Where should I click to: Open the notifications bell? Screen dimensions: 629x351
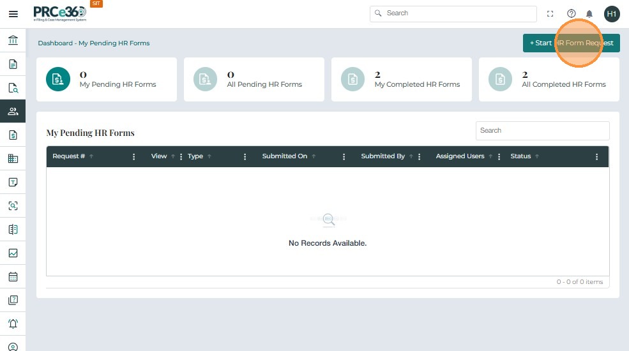click(589, 14)
